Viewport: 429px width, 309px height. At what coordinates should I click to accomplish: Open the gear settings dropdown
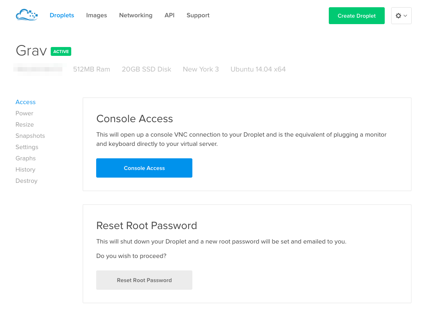[x=401, y=16]
